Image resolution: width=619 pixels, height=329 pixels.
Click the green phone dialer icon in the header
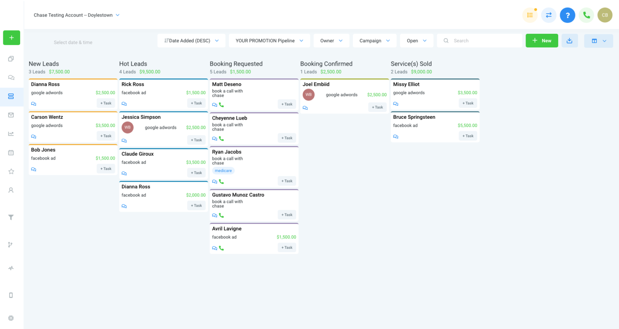586,15
